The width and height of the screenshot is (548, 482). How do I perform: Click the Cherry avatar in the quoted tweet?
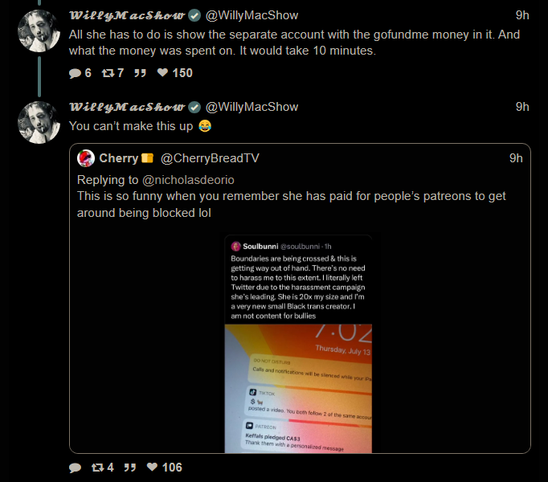pos(86,158)
